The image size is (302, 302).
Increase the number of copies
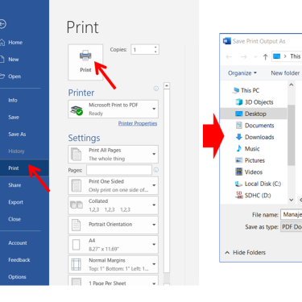pyautogui.click(x=155, y=48)
